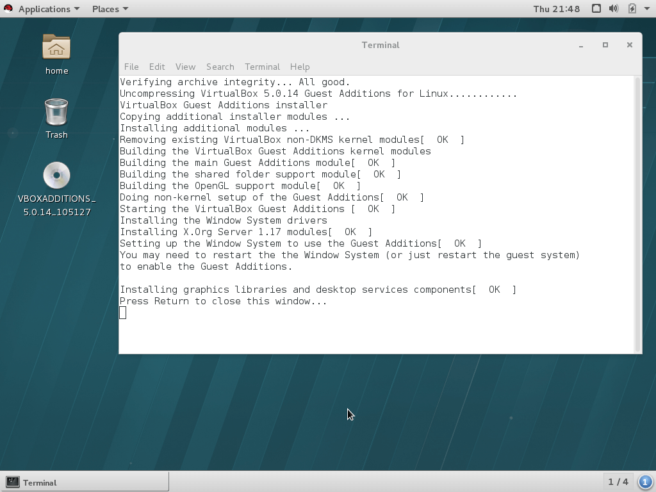The image size is (656, 492).
Task: Close the Terminal window
Action: (x=629, y=45)
